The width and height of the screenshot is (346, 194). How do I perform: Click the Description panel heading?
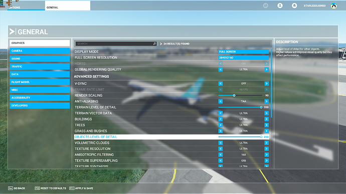287,42
